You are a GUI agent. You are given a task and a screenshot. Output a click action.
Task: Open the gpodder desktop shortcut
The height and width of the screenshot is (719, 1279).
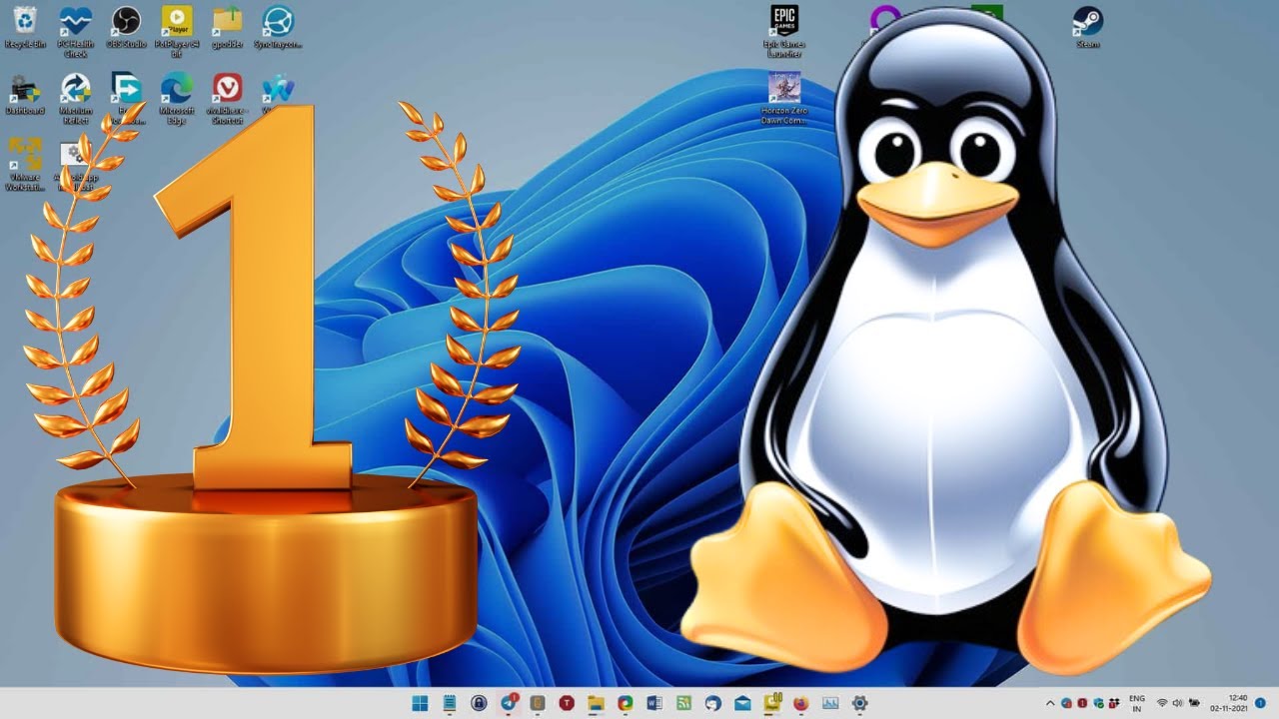tap(228, 27)
